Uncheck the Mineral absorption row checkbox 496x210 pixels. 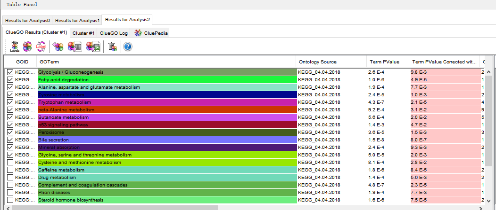click(10, 147)
